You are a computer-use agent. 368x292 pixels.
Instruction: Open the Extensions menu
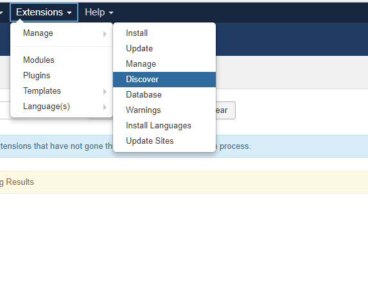click(x=44, y=12)
